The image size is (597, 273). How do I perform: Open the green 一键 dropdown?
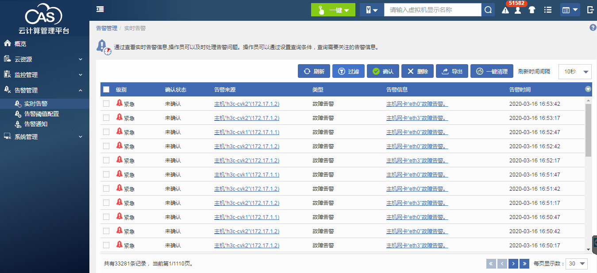pyautogui.click(x=333, y=10)
